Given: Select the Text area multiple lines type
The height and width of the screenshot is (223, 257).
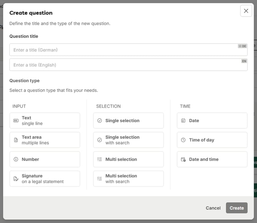Looking at the screenshot, I should click(45, 140).
